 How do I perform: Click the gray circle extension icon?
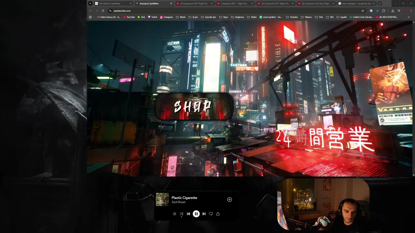tap(371, 11)
